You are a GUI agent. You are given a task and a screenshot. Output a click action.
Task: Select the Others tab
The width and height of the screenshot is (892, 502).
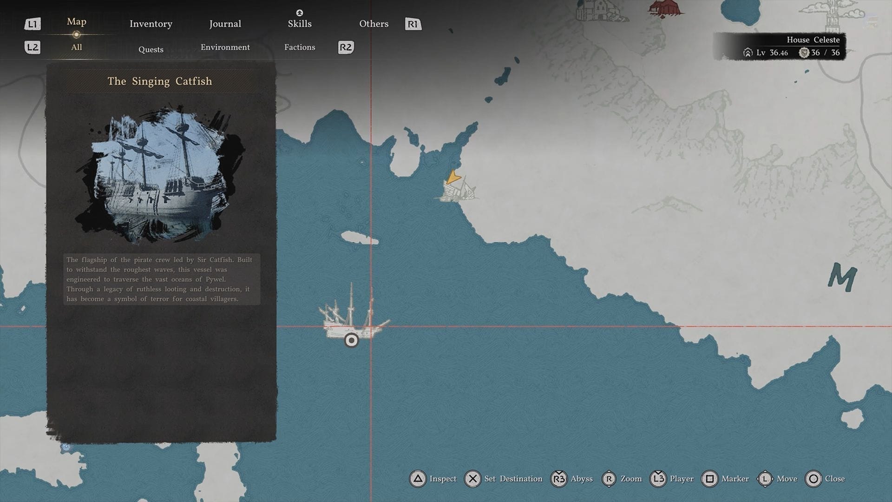point(374,24)
